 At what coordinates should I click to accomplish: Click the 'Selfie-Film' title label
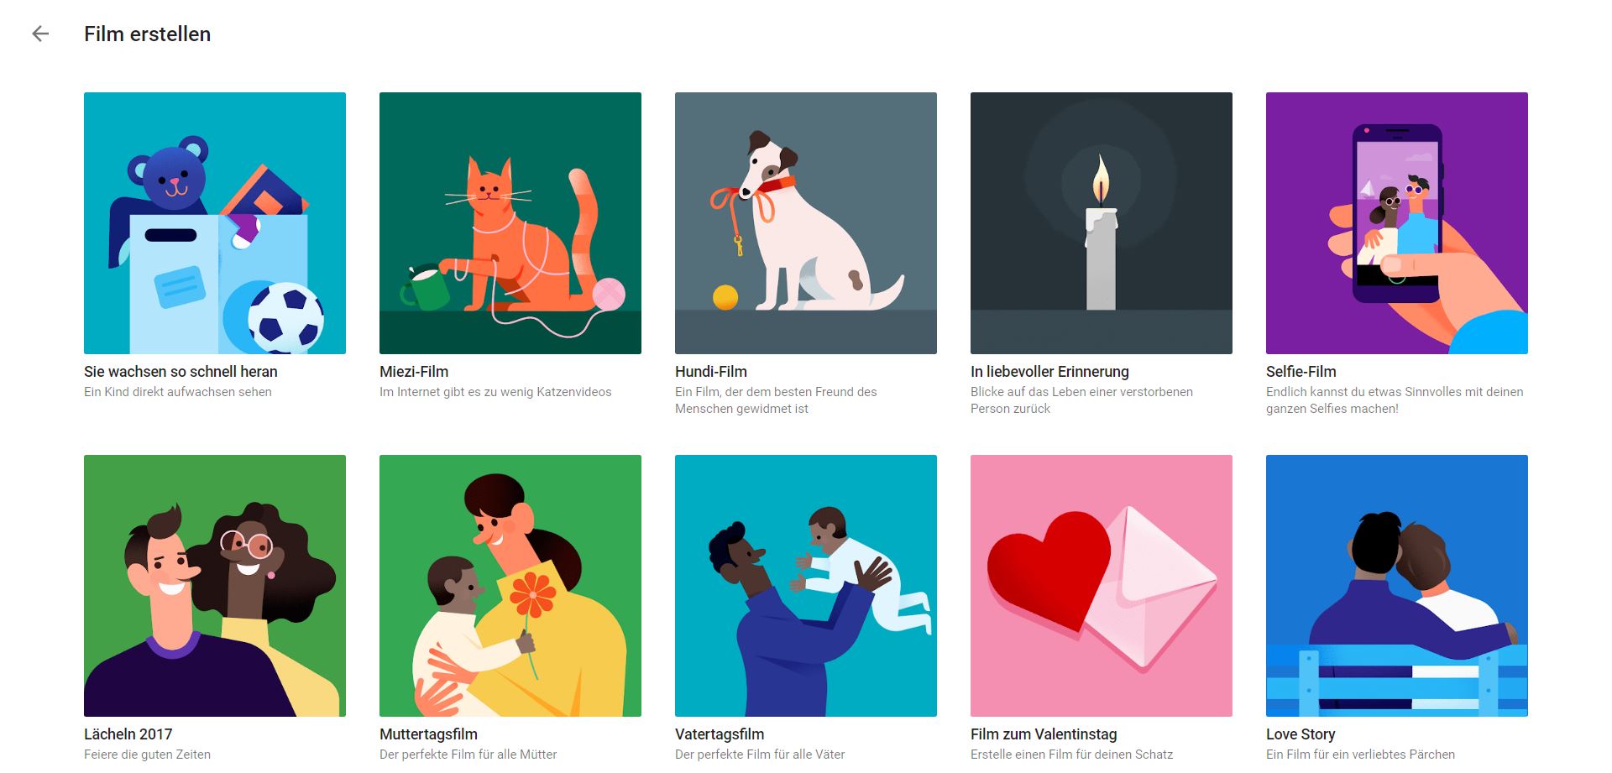tap(1301, 372)
